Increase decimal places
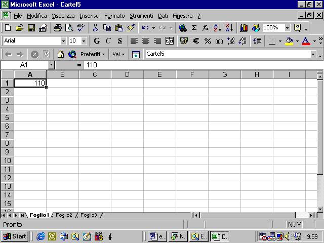The width and height of the screenshot is (324, 243). (231, 41)
